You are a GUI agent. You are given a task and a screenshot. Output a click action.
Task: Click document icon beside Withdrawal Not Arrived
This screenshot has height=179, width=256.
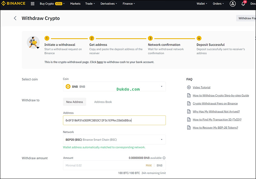click(x=189, y=111)
